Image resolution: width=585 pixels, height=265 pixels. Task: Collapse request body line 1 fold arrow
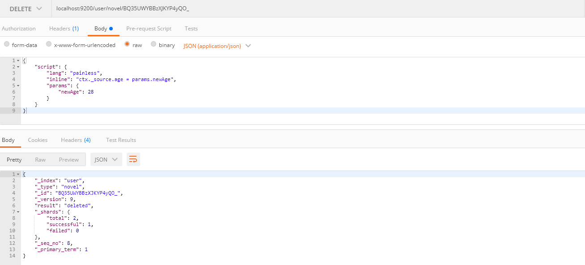(18, 60)
